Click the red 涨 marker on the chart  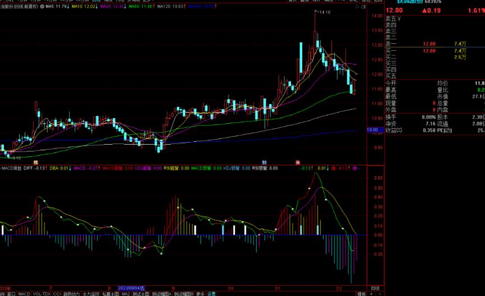click(x=298, y=162)
